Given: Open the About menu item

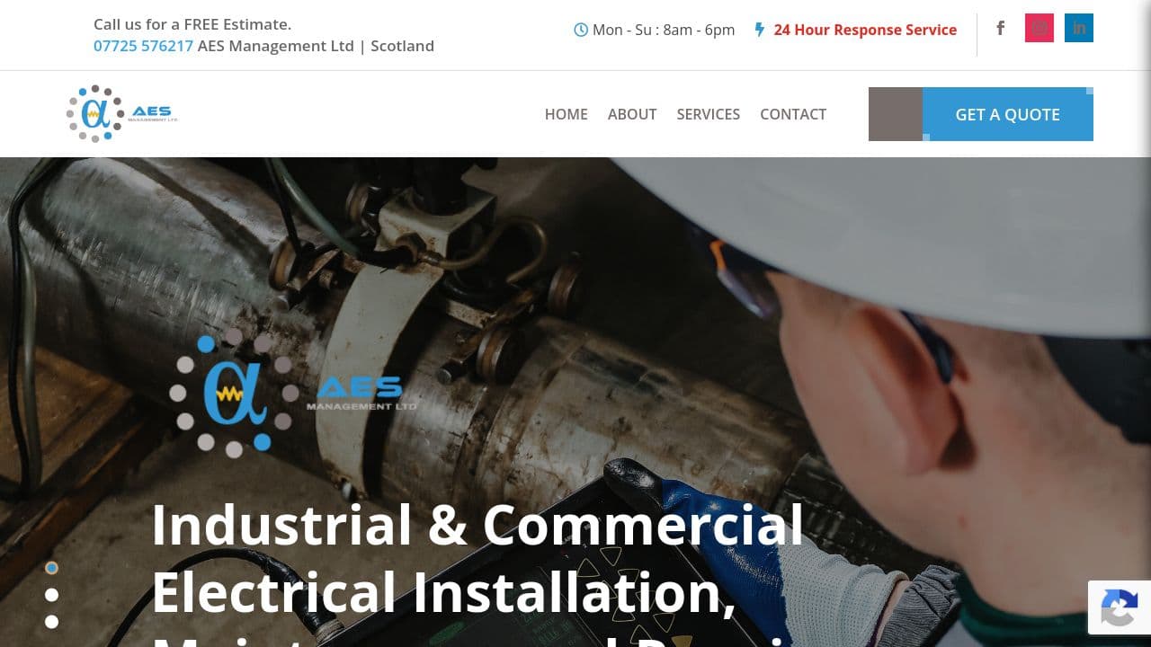Looking at the screenshot, I should [632, 114].
